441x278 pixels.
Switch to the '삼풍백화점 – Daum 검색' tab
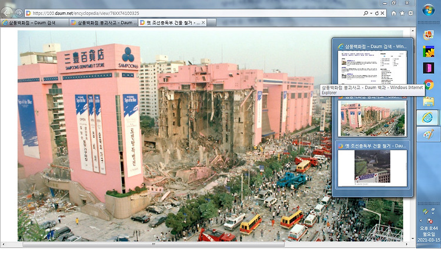[34, 22]
